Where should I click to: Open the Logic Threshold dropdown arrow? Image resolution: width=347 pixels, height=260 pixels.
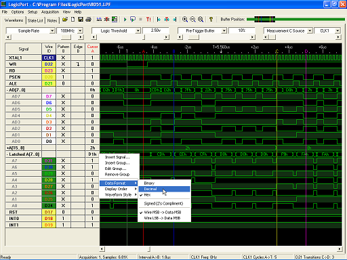[x=138, y=30]
